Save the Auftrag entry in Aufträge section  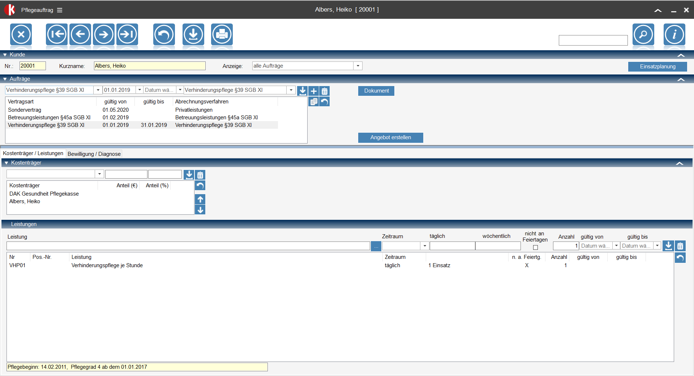(x=303, y=91)
